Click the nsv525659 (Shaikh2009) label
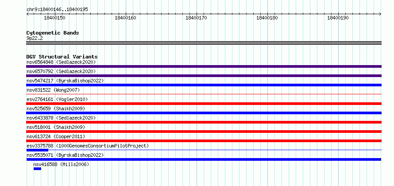Screen dimensions: 394x186 click(56, 108)
